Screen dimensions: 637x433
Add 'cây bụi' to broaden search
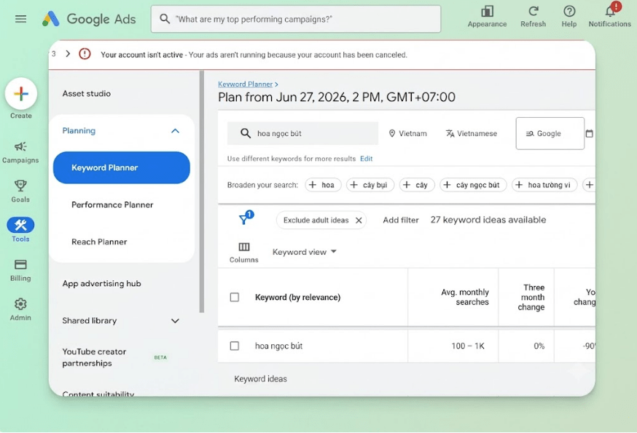[x=370, y=185]
